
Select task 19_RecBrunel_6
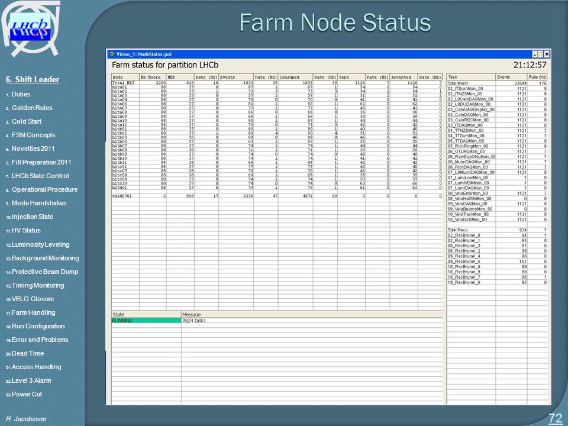pyautogui.click(x=497, y=282)
